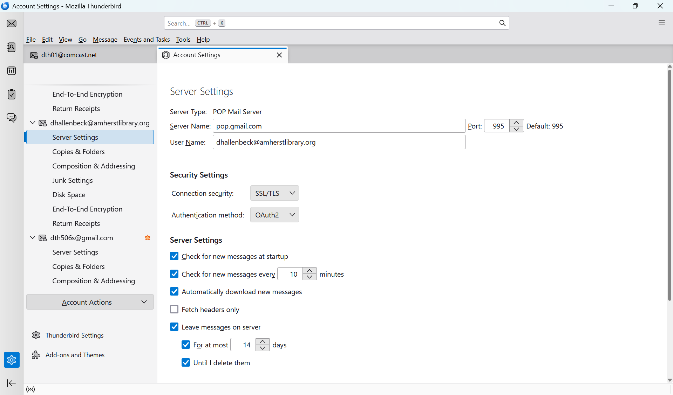Open Connection security dropdown
The image size is (673, 395).
point(274,193)
